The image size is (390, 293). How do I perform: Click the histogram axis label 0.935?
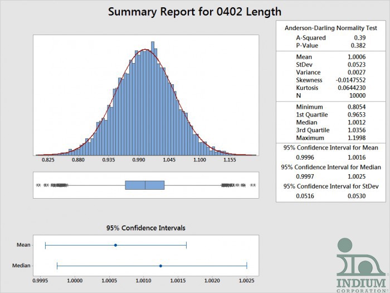click(x=109, y=160)
